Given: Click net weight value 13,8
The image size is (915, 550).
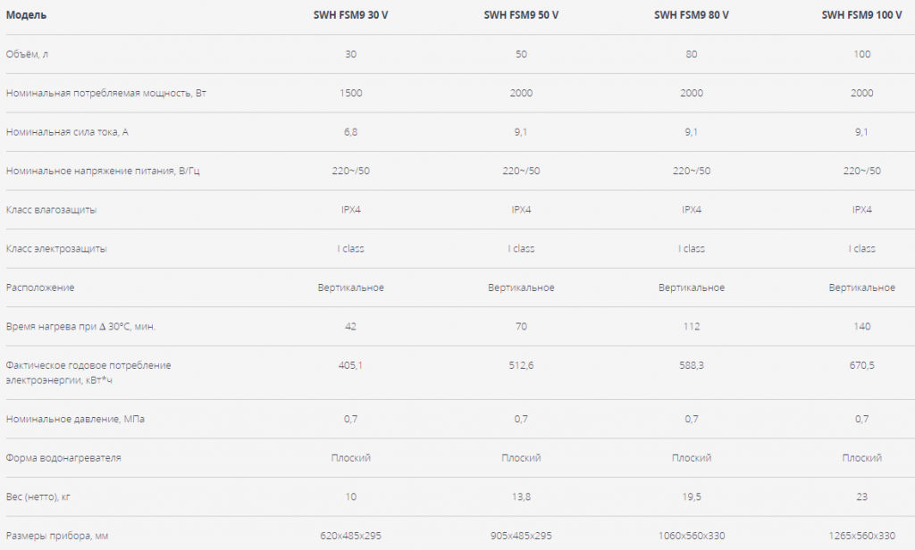Looking at the screenshot, I should pos(521,497).
